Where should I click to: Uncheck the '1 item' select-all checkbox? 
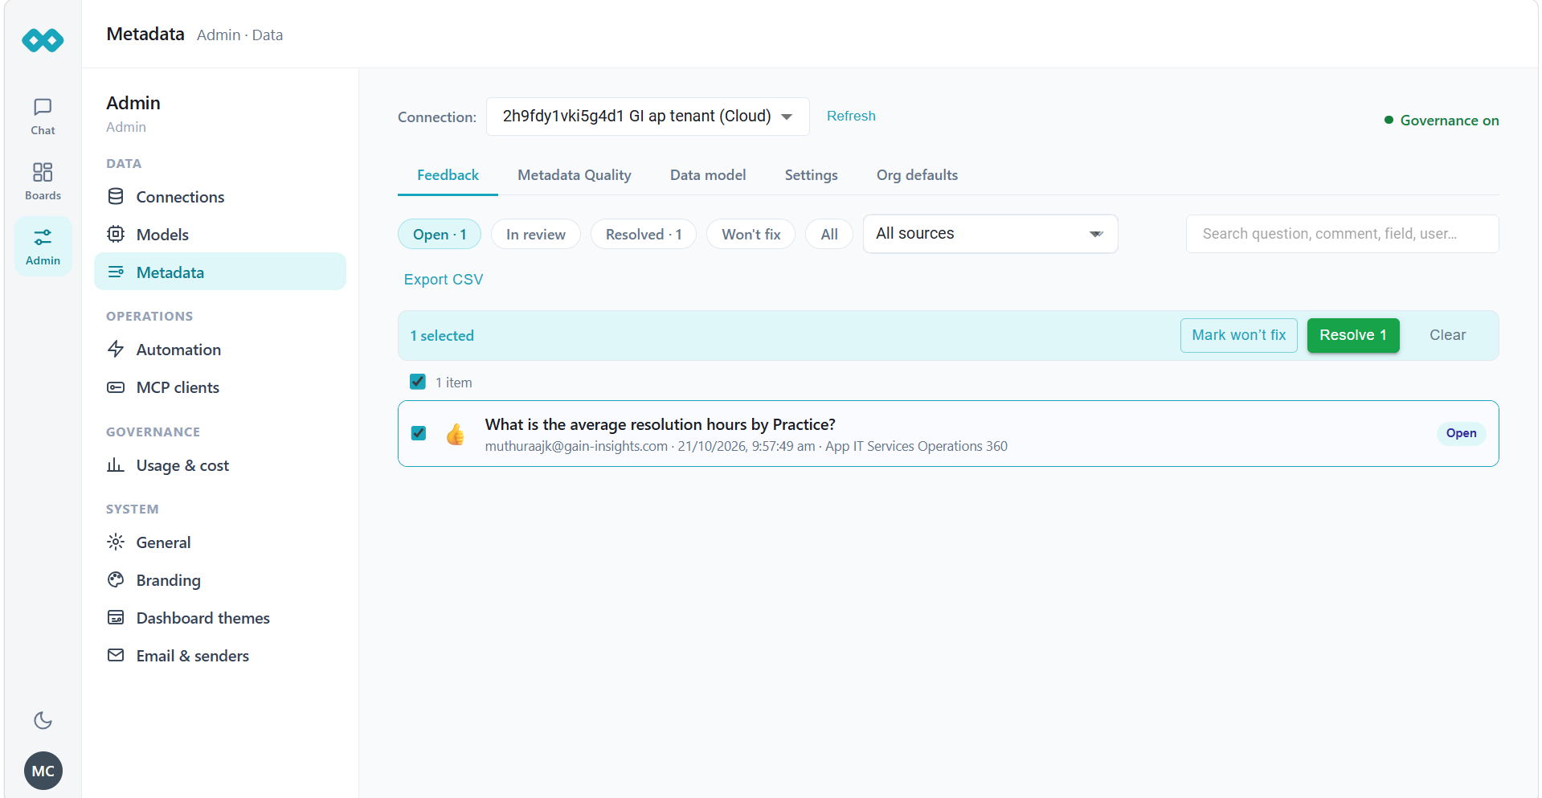[418, 382]
